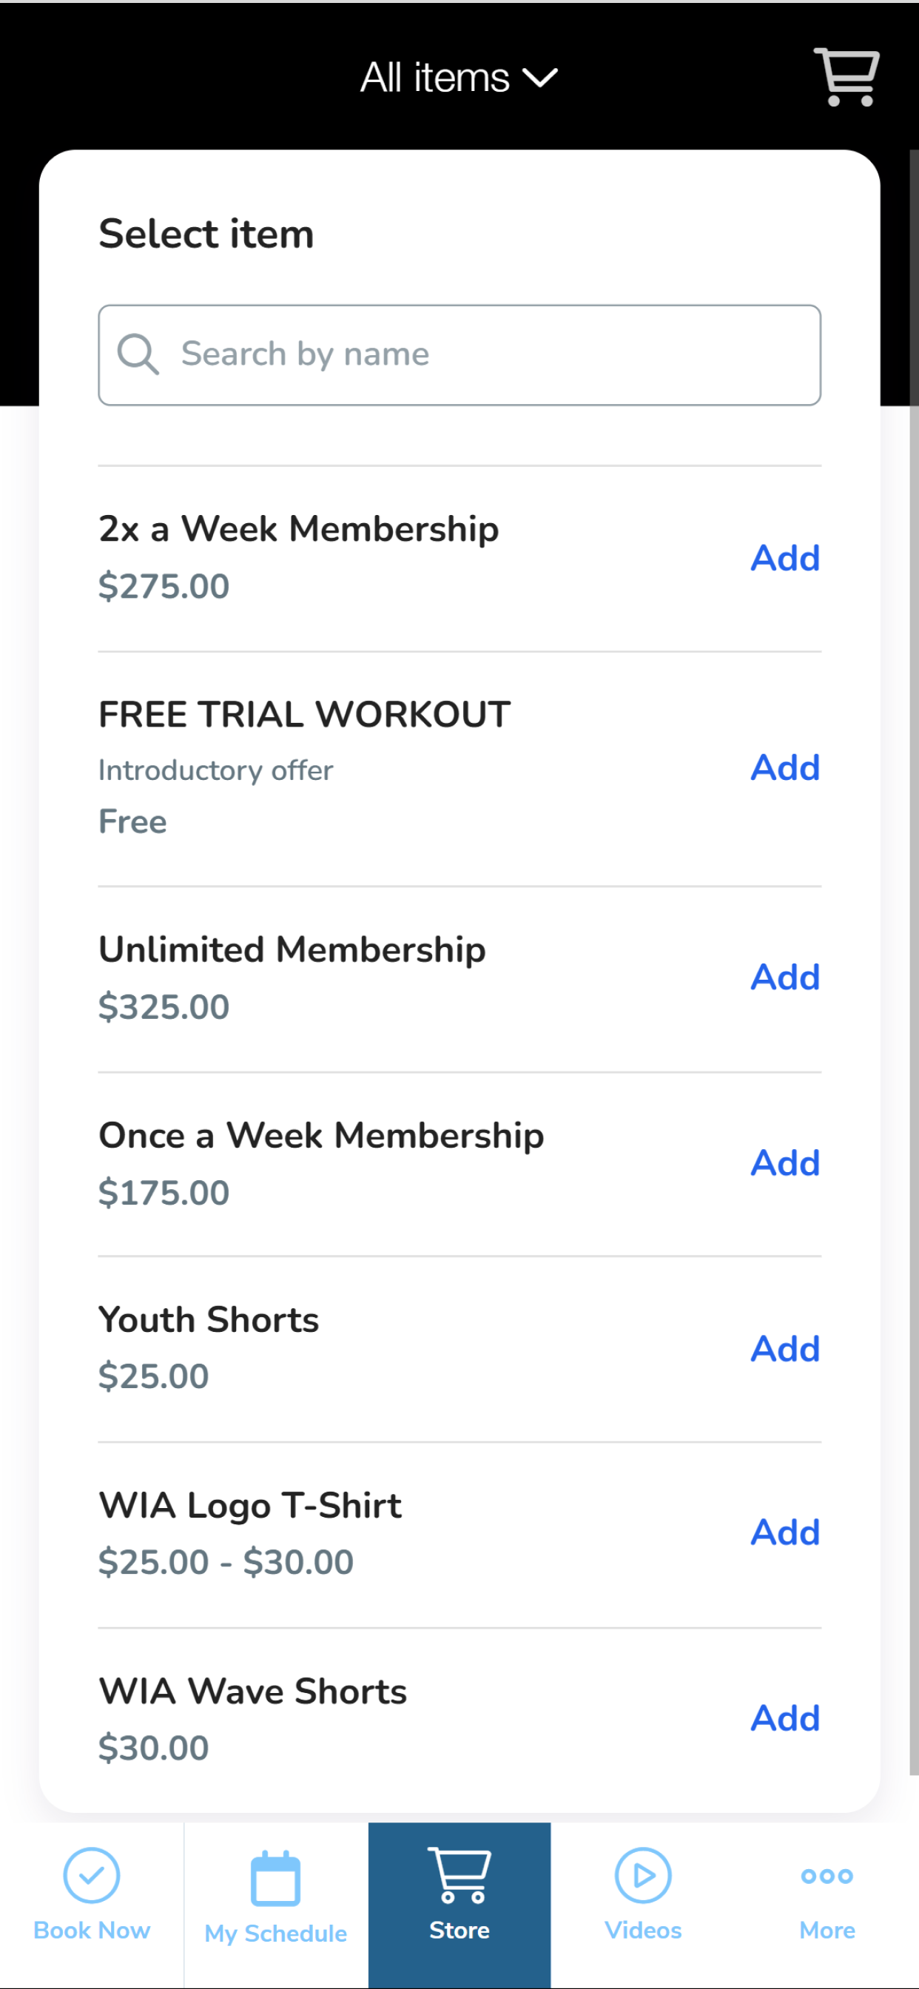Add Youth Shorts to cart
919x1989 pixels.
[785, 1348]
